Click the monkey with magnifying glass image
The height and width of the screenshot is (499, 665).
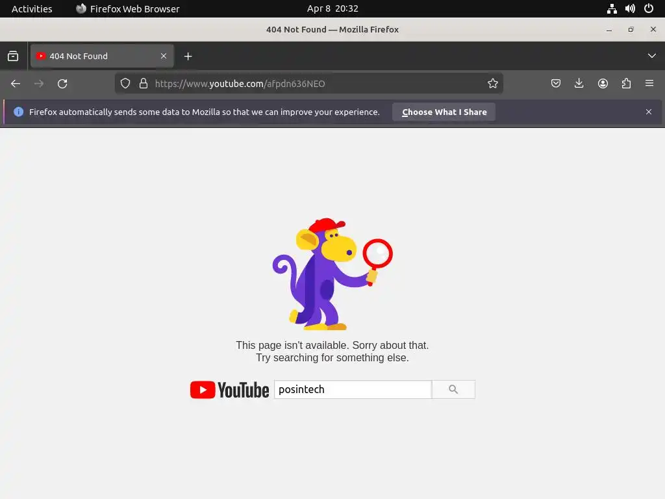click(332, 274)
